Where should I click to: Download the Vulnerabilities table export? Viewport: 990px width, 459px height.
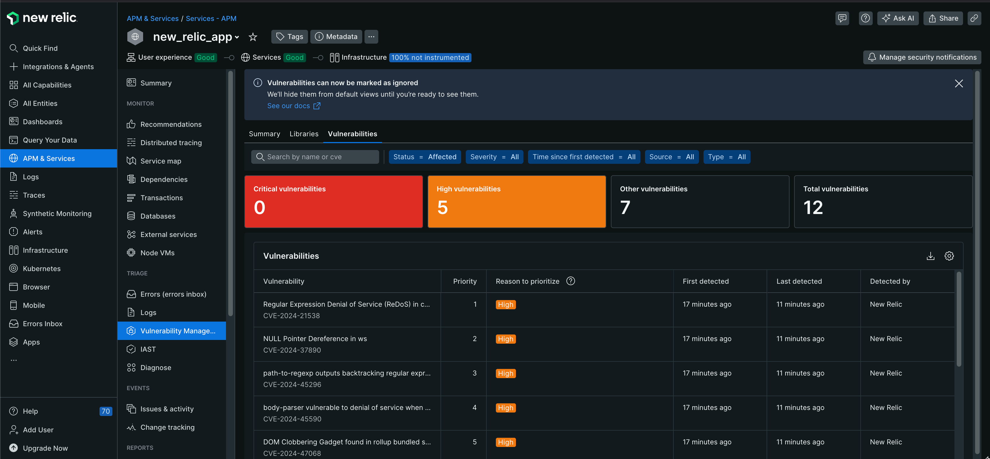click(930, 256)
